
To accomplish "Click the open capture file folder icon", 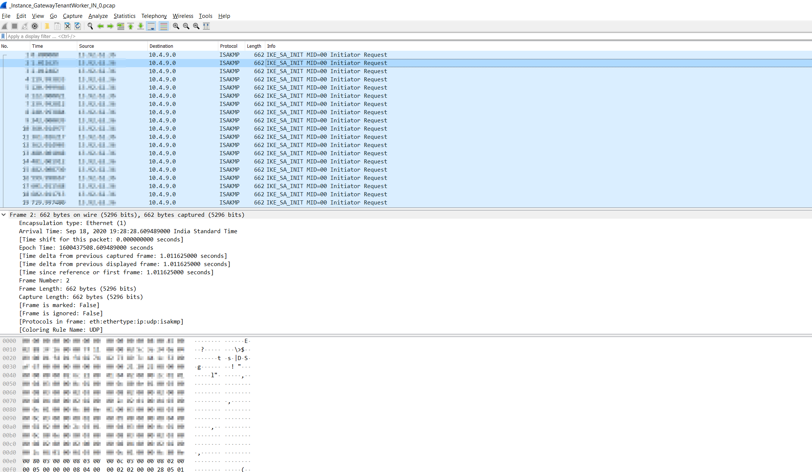I will [47, 26].
